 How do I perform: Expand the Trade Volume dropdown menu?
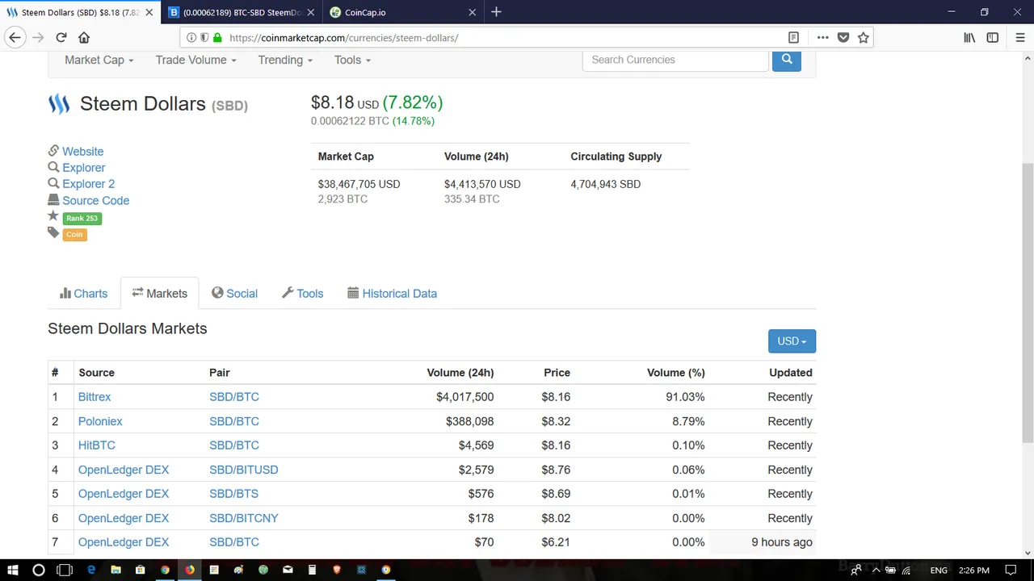point(195,60)
